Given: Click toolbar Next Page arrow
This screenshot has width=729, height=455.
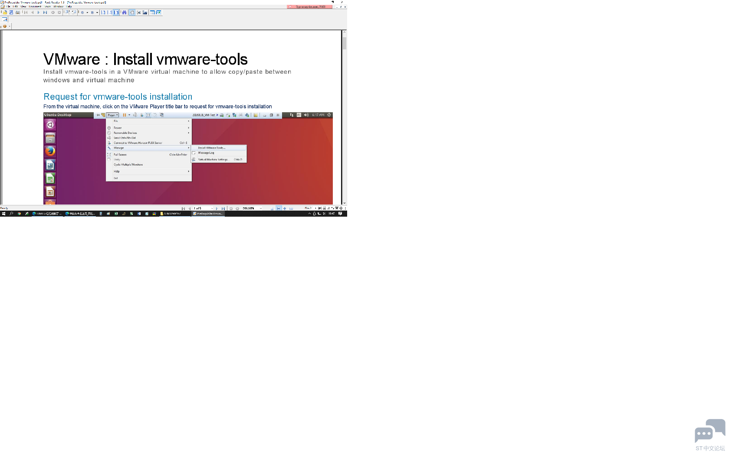Looking at the screenshot, I should (x=39, y=13).
